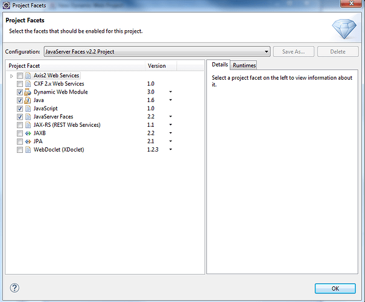
Task: Uncheck the Java facet checkbox
Action: pyautogui.click(x=20, y=100)
